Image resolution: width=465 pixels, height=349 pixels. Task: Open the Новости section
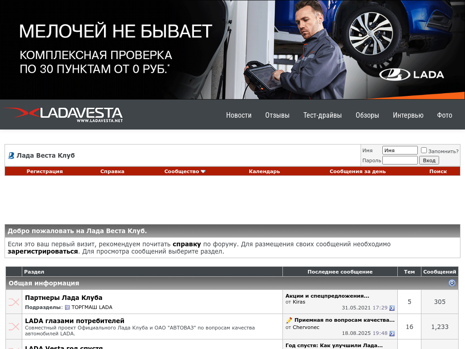tap(238, 115)
